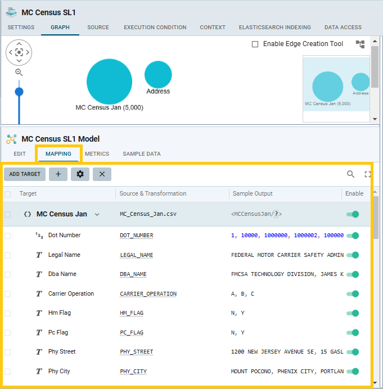Switch to the Execution Condition tab

155,27
